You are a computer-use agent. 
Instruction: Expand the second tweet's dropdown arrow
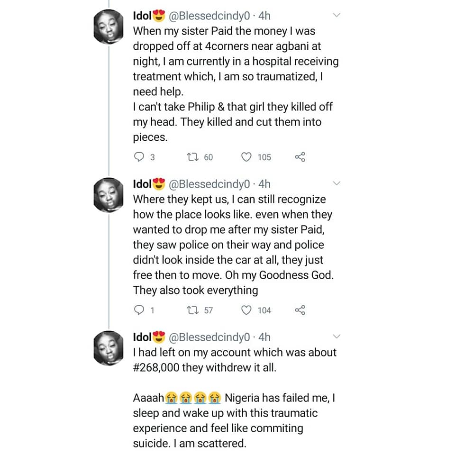pyautogui.click(x=337, y=183)
